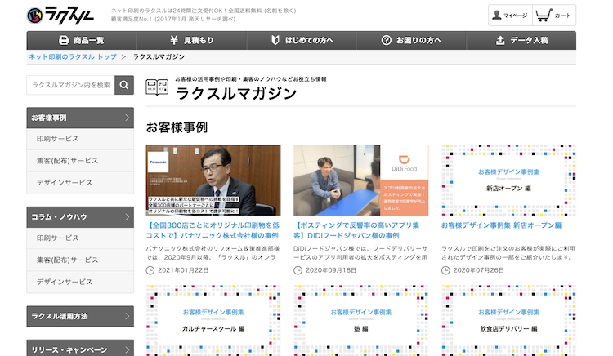Open お客様デザイン事例集 新店オープン編 link
This screenshot has height=356, width=613.
coord(501,225)
